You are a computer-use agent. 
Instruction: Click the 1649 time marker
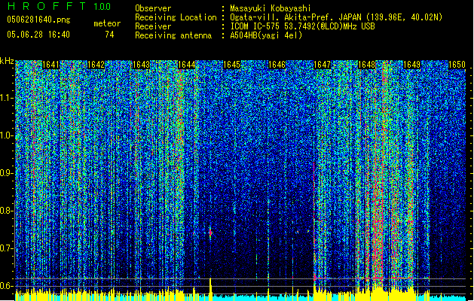click(x=412, y=65)
